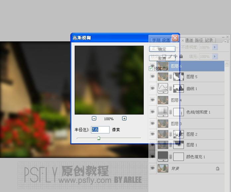The width and height of the screenshot is (231, 192).
Task: Click the 确定 button in Gaussian Blur dialog
Action: [162, 49]
